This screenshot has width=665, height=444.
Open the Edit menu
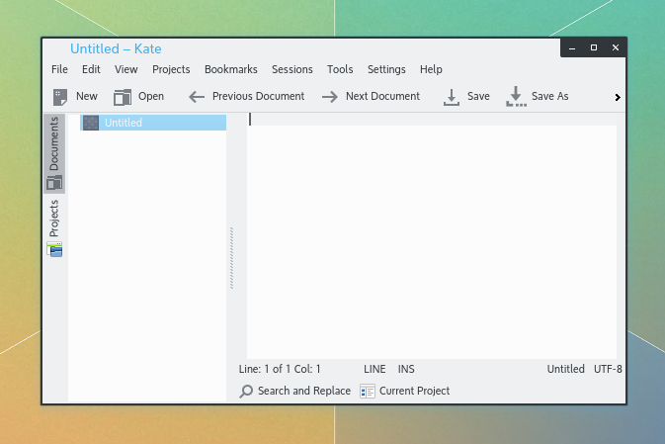pyautogui.click(x=91, y=69)
